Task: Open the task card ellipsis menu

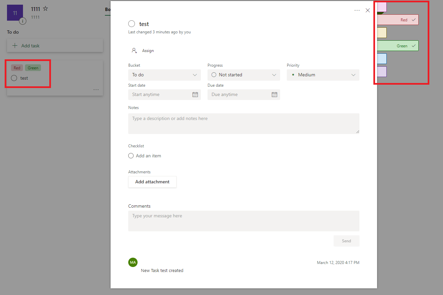Action: pos(96,89)
